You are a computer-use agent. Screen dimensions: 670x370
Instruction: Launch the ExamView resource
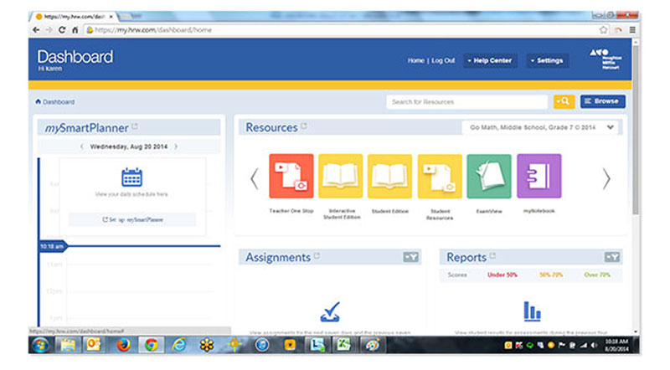[x=489, y=176]
